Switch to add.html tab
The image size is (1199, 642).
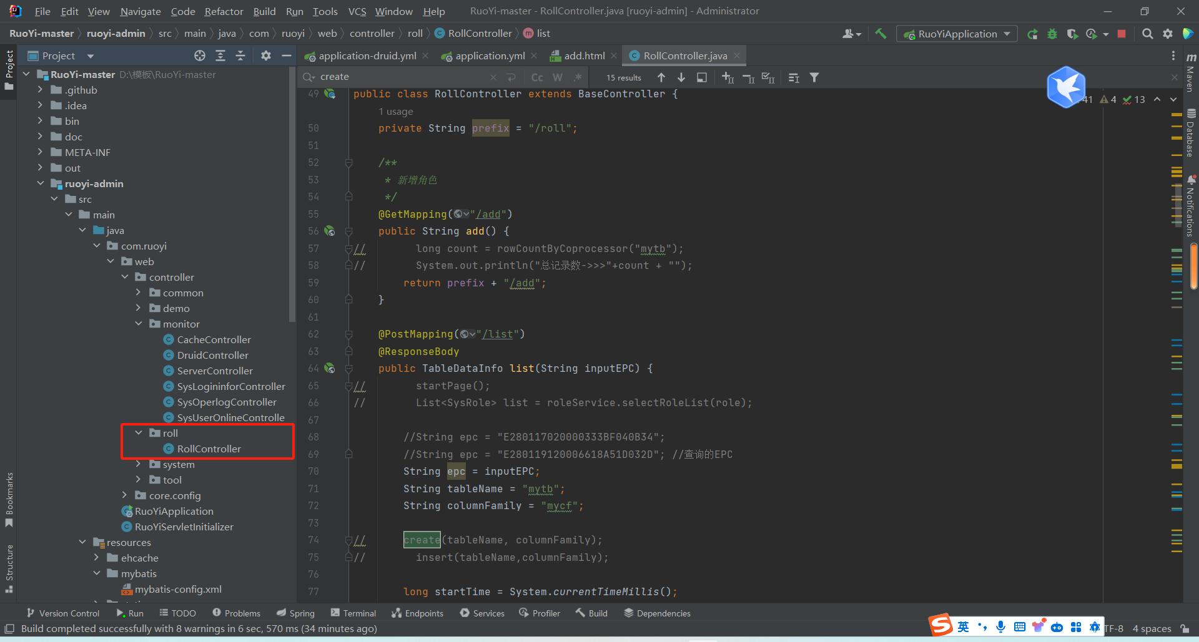click(x=585, y=56)
